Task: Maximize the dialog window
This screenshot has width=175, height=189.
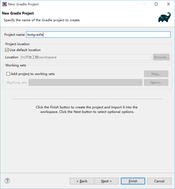Action: coord(156,4)
